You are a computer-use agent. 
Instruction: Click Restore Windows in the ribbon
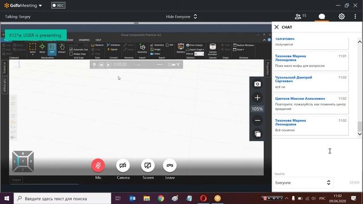[243, 45]
